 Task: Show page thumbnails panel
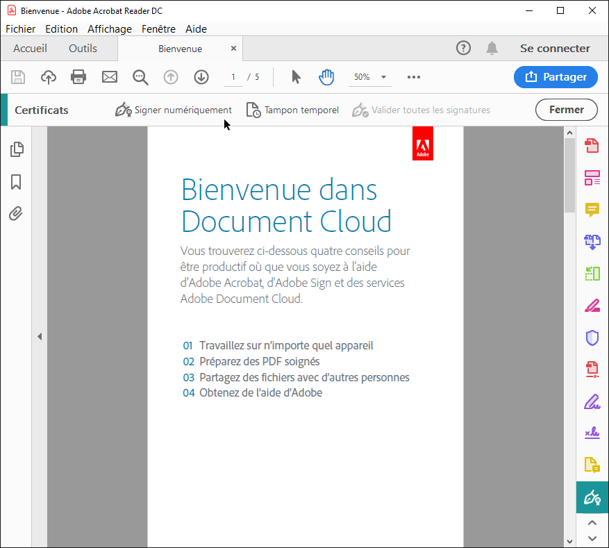coord(16,149)
